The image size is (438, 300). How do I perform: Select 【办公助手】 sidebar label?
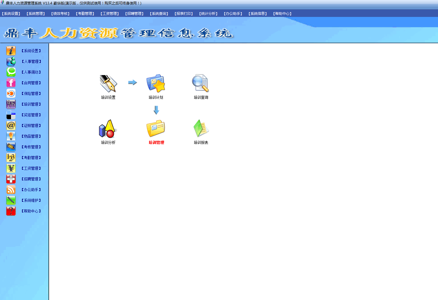point(31,190)
